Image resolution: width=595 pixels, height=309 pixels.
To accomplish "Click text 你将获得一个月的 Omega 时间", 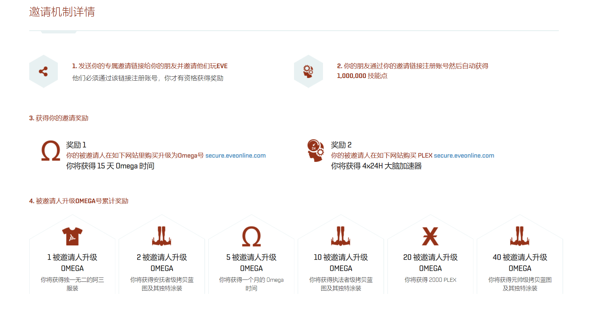I will pyautogui.click(x=251, y=284).
